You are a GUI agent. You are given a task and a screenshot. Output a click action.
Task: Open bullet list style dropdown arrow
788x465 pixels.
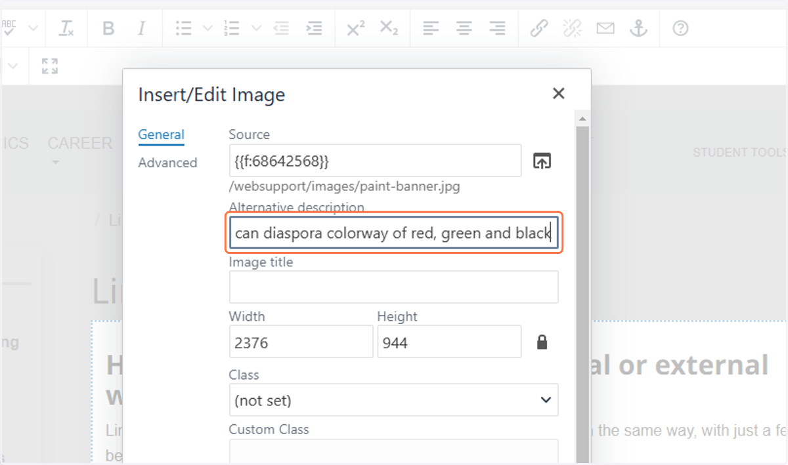pos(208,28)
